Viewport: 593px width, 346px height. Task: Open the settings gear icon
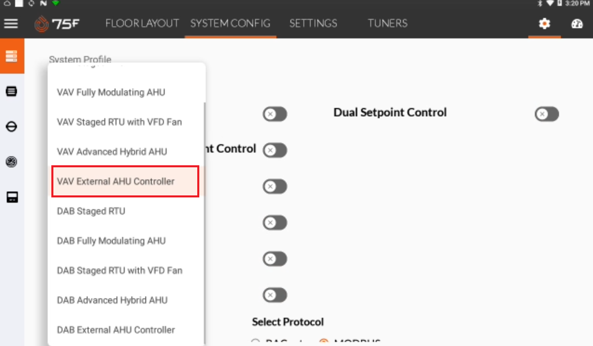click(544, 24)
